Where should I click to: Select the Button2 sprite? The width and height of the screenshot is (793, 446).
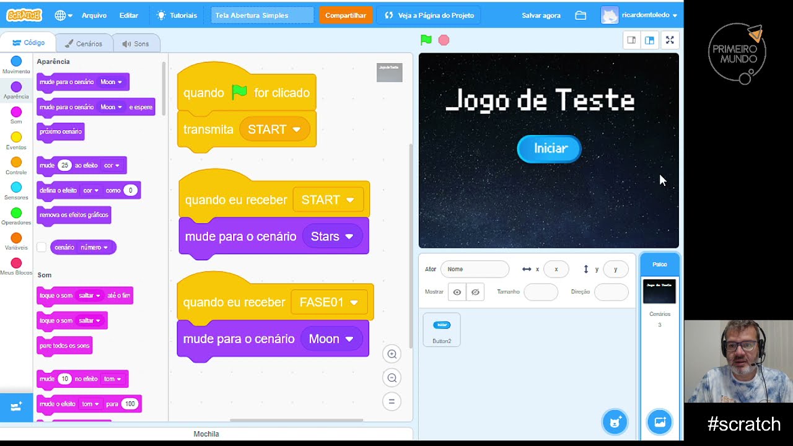point(442,330)
